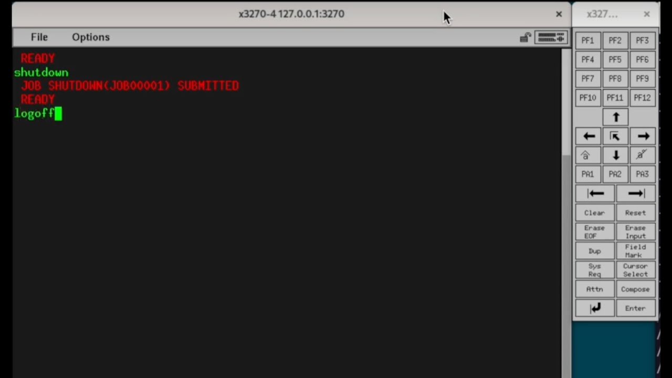Click the Cursor Select button
This screenshot has width=672, height=378.
coord(636,270)
